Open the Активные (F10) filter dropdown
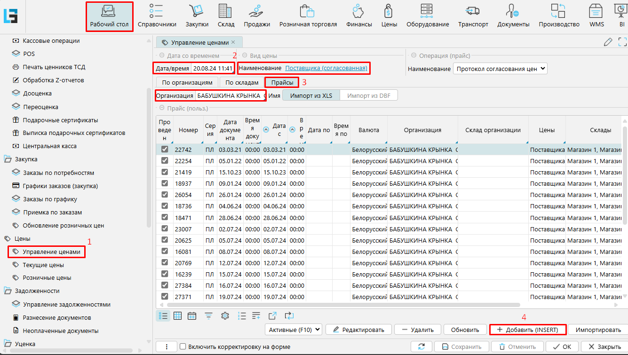 pos(294,330)
